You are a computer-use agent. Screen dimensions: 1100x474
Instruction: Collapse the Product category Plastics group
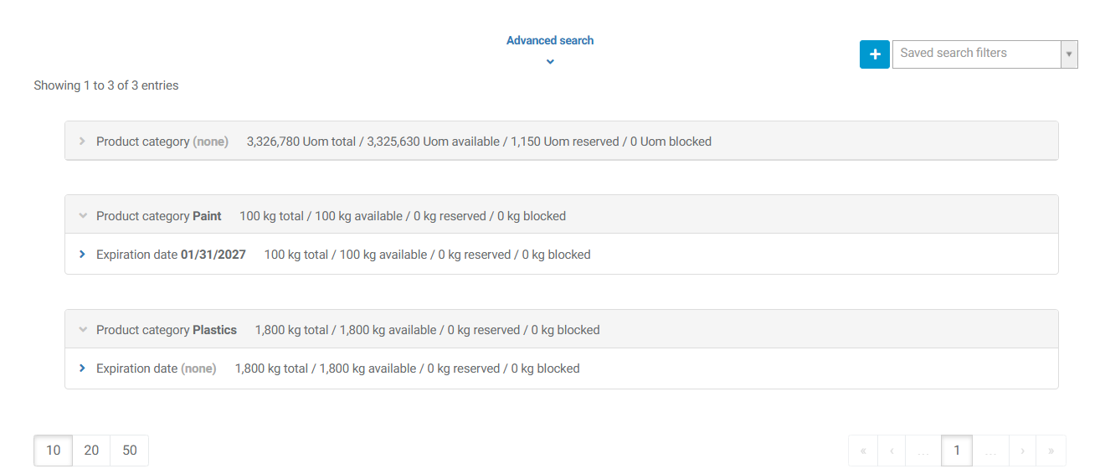point(82,330)
